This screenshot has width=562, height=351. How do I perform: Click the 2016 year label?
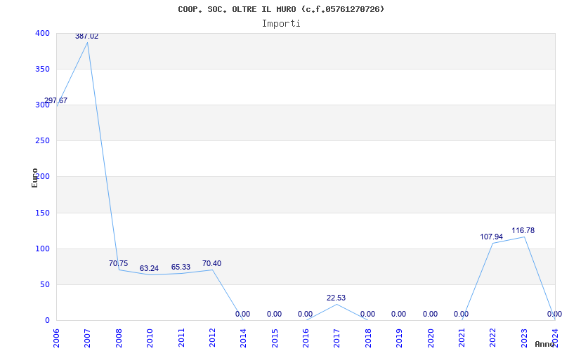pos(306,338)
